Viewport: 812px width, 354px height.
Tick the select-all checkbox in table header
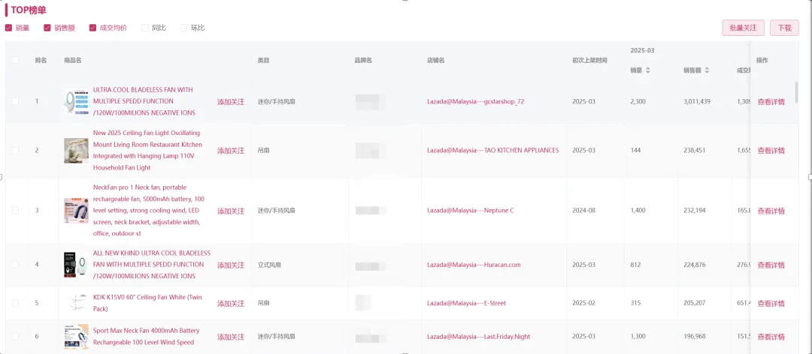coord(15,60)
